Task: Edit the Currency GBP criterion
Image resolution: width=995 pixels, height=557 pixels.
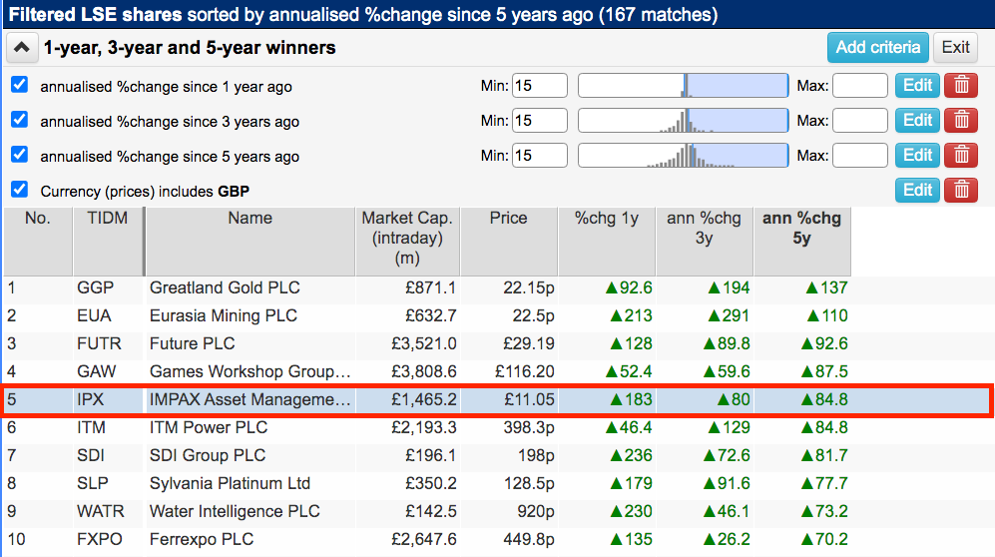Action: click(x=917, y=190)
